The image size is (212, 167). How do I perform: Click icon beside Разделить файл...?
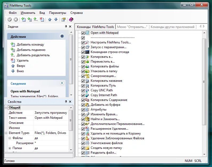pos(87,153)
